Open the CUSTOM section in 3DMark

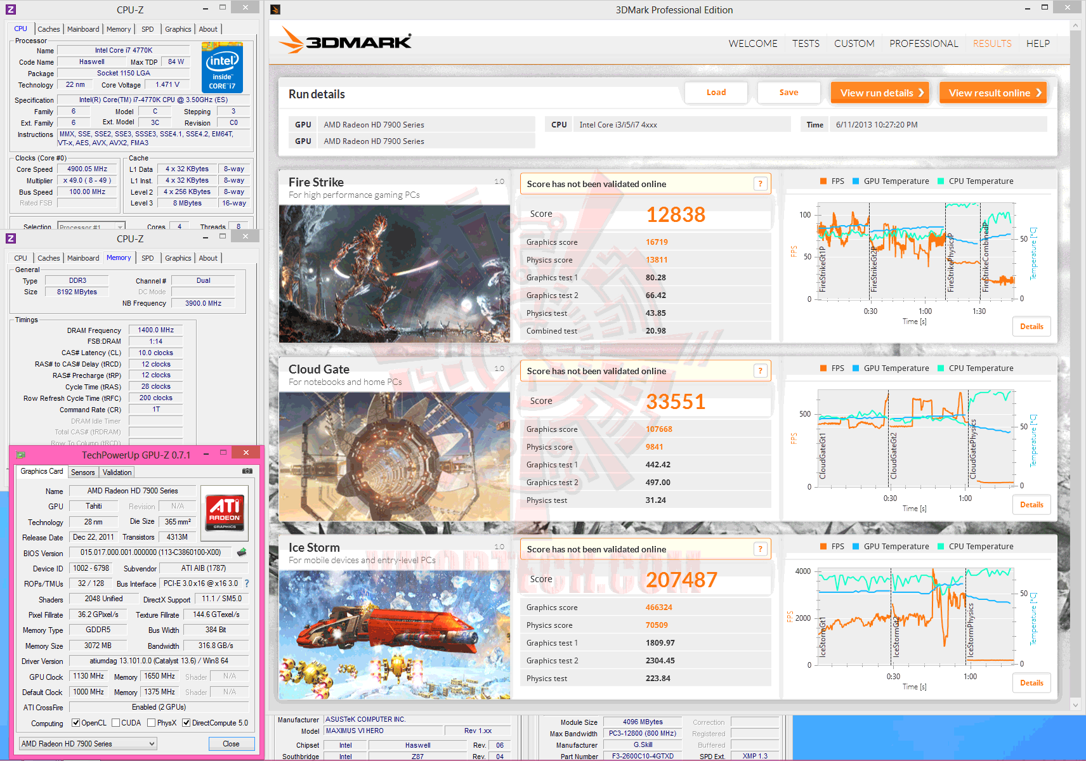click(854, 44)
